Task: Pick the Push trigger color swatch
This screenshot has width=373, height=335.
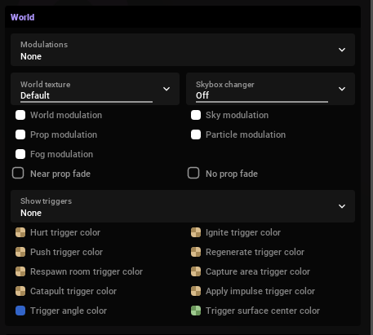Action: click(20, 252)
